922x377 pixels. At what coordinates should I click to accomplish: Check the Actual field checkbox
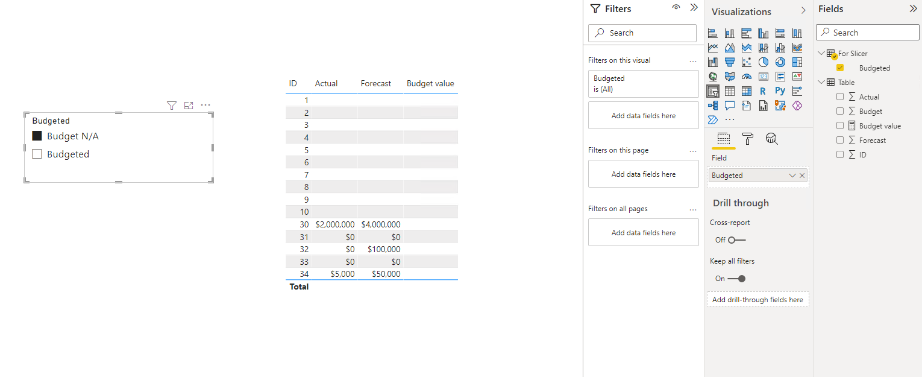840,97
